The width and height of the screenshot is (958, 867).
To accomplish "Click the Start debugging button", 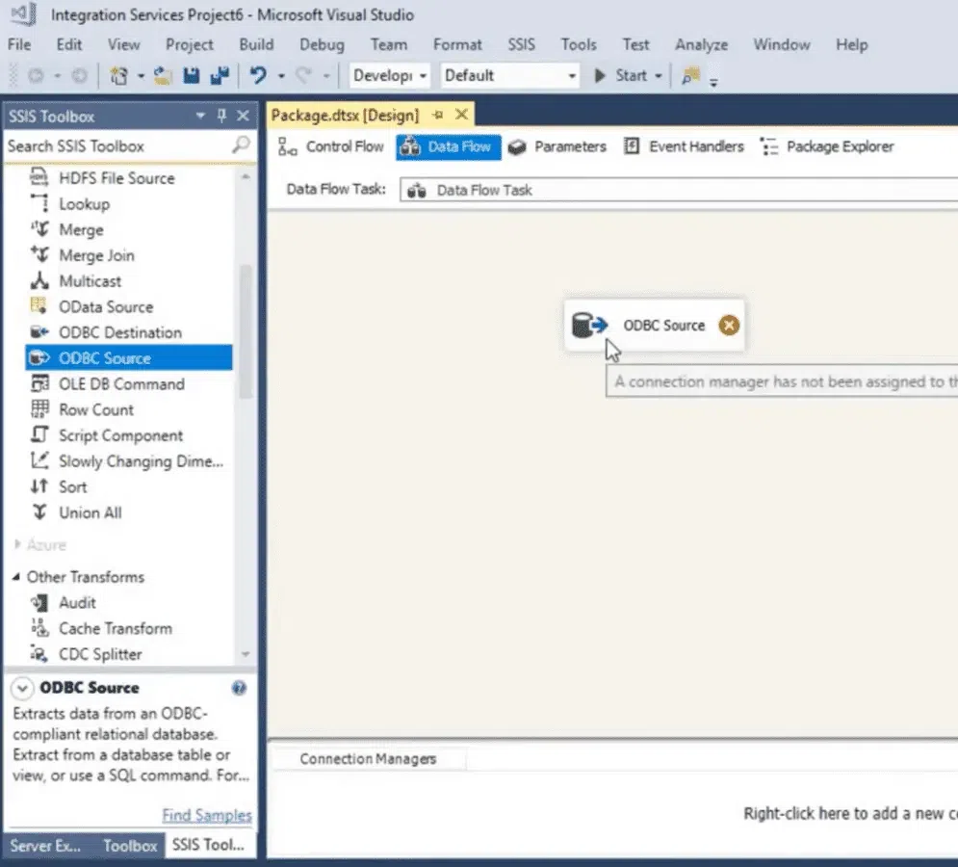I will [621, 76].
